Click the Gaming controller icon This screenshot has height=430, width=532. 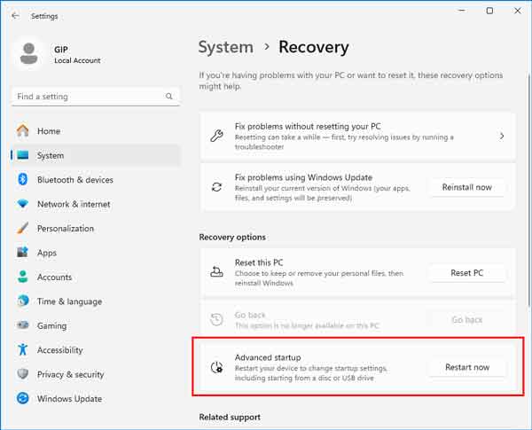click(23, 325)
